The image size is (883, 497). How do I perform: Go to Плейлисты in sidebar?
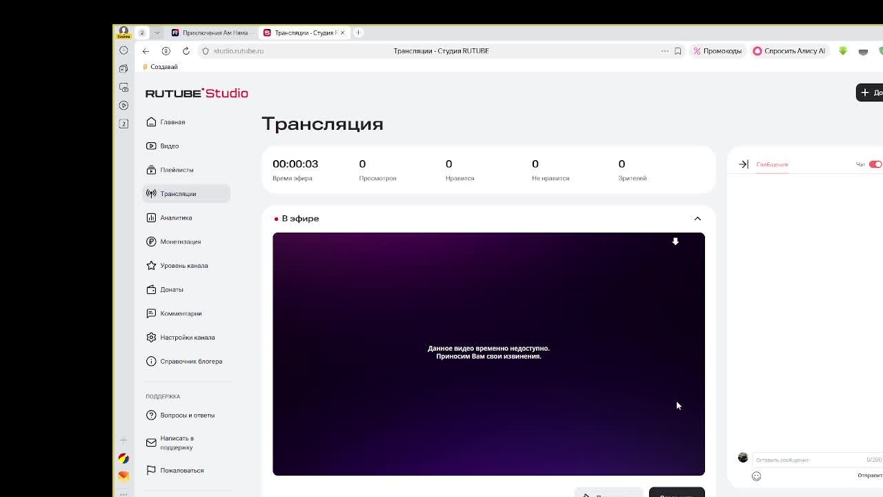click(x=177, y=170)
